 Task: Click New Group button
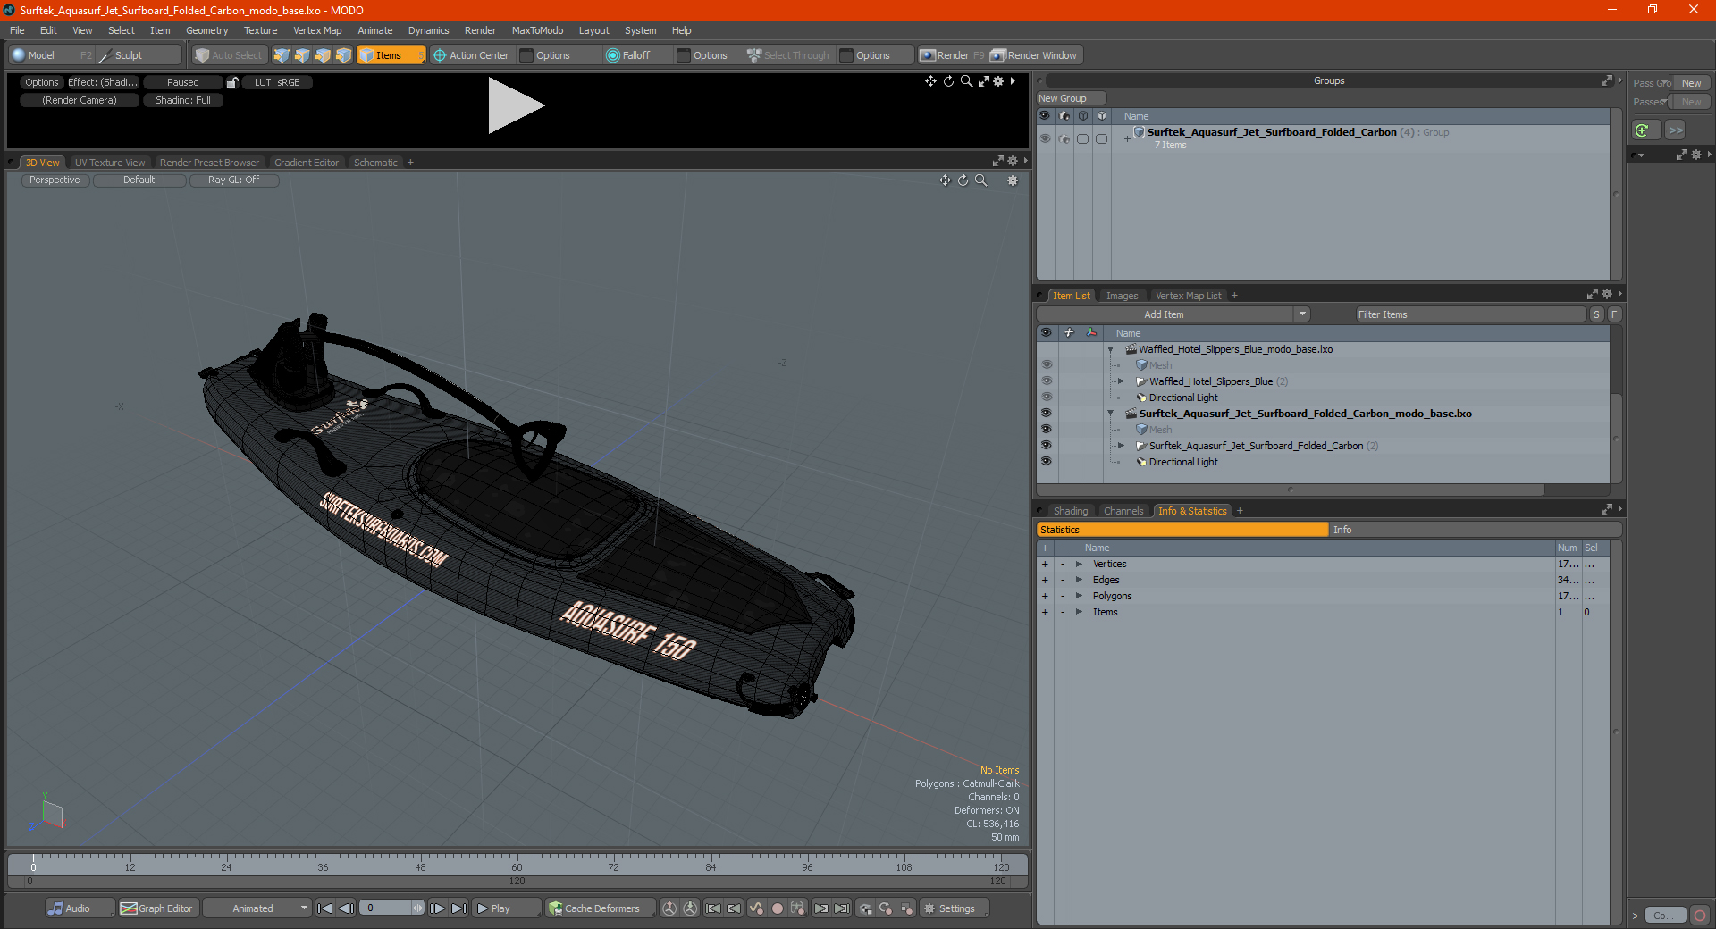tap(1071, 98)
